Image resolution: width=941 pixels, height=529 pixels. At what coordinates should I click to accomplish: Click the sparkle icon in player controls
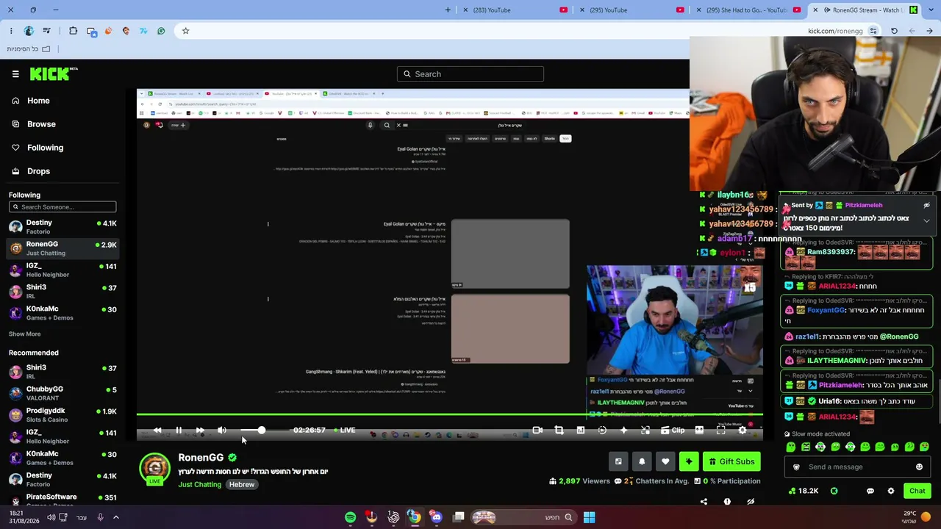[x=623, y=430]
